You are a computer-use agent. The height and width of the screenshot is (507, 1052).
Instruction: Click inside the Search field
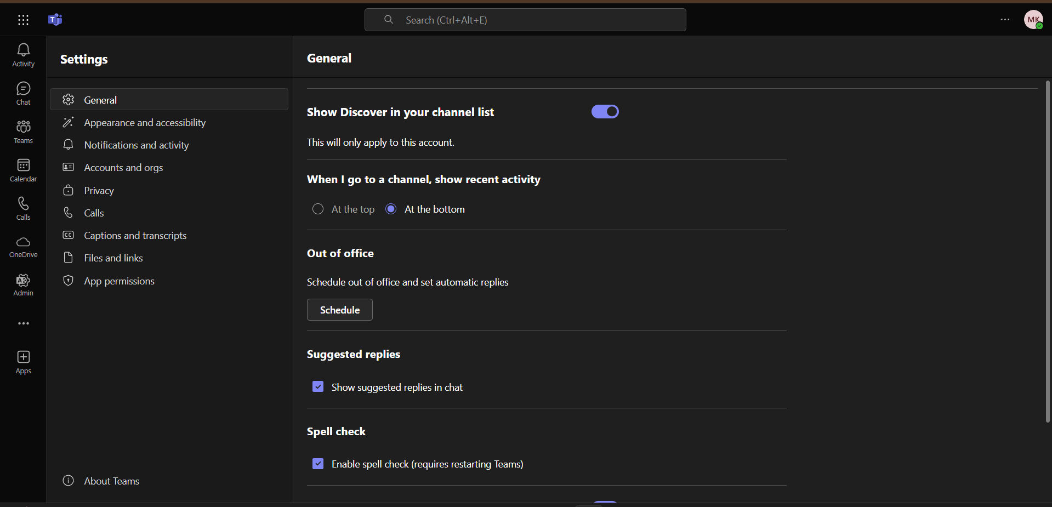point(525,20)
